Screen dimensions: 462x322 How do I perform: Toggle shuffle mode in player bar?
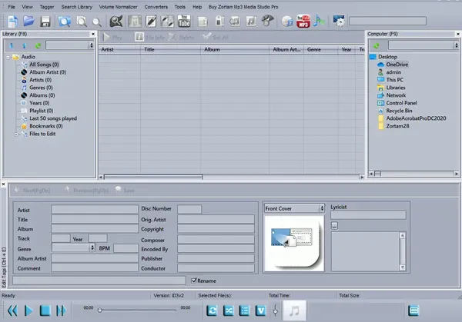coord(229,310)
